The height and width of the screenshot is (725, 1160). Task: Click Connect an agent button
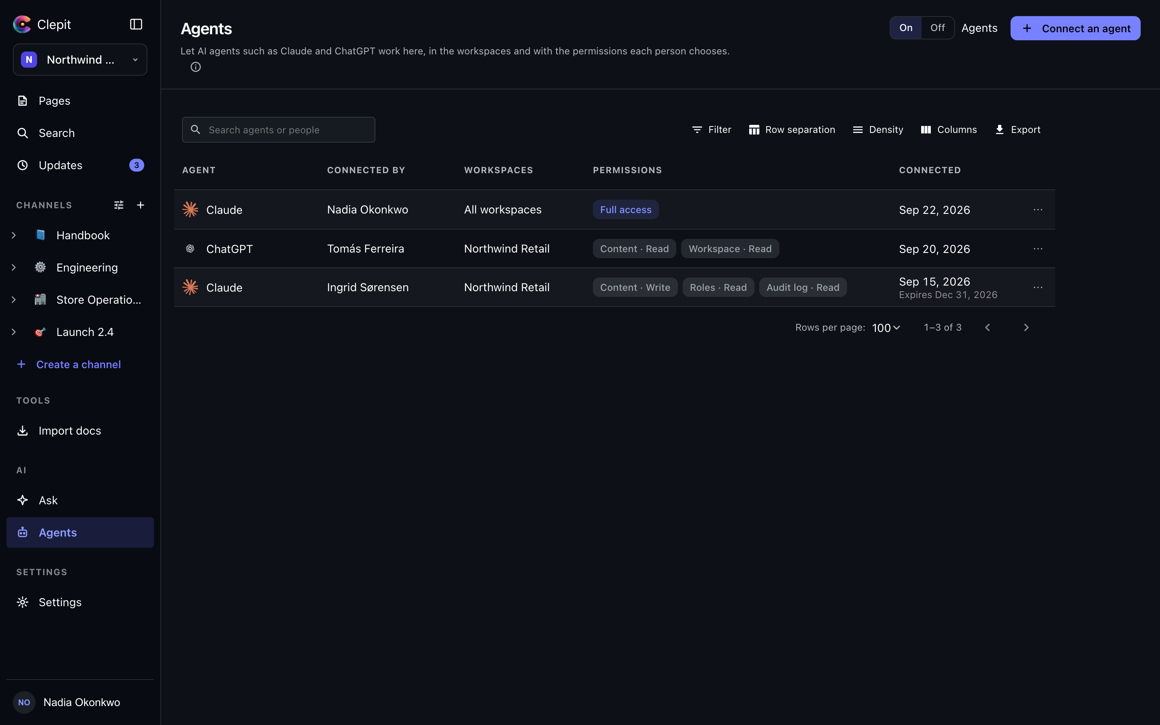coord(1075,28)
